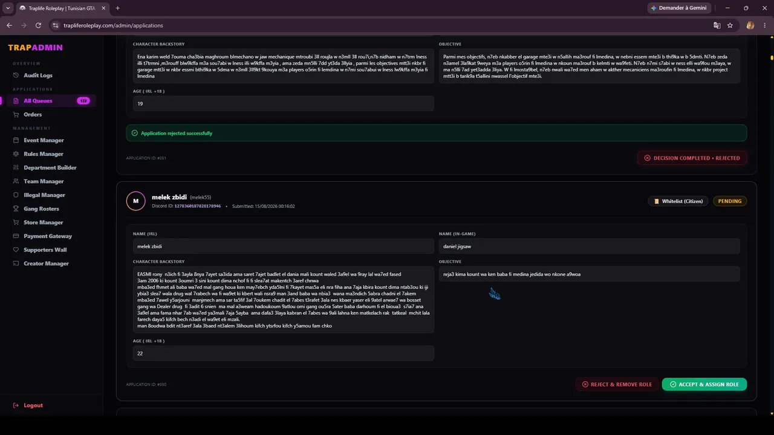Open the browser three-dot menu
This screenshot has width=774, height=435.
pos(764,25)
